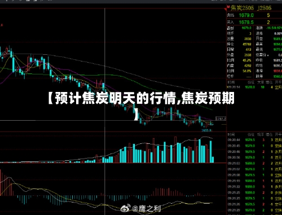The image size is (282, 215).
Task: Select the tick row at 09:21:29
Action: (254, 210)
